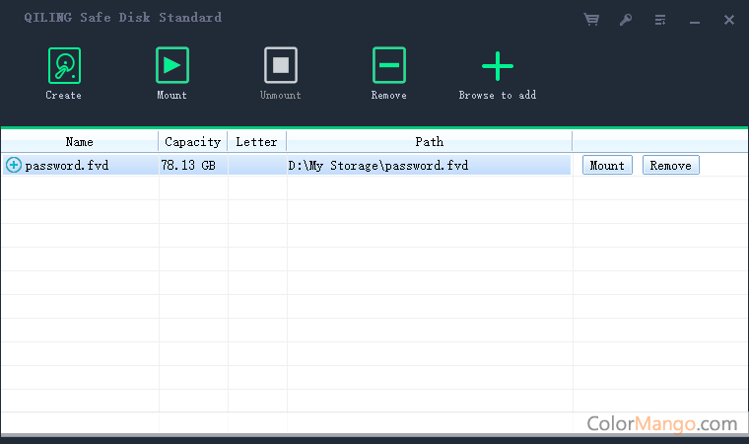Click Remove button in password.fvd row
749x444 pixels.
coord(671,165)
